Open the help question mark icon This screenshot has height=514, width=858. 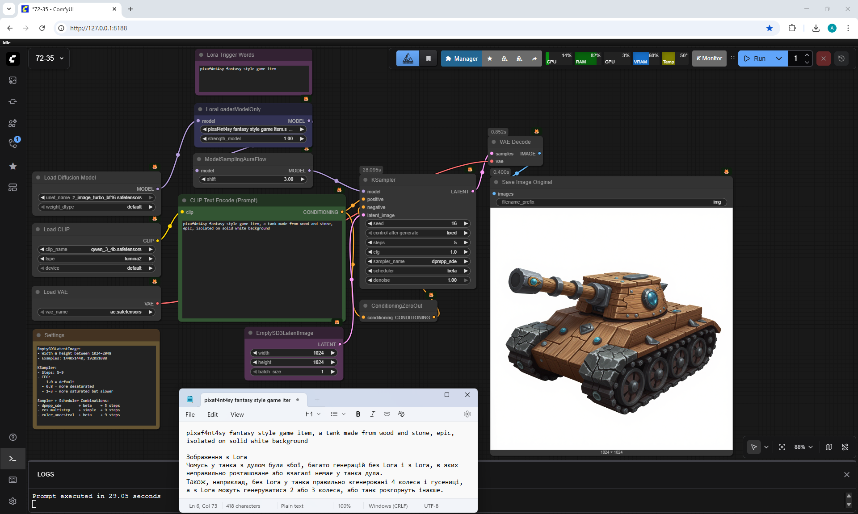coord(13,437)
